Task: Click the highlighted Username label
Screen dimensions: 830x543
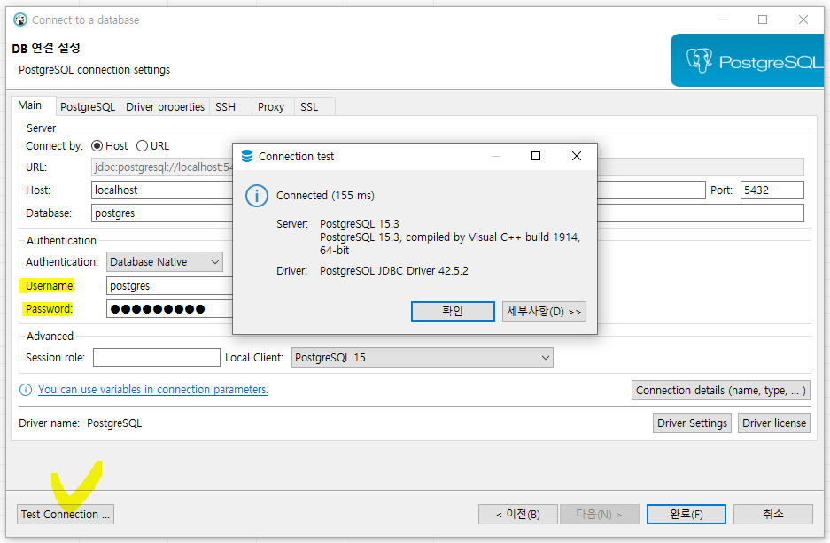Action: 50,286
